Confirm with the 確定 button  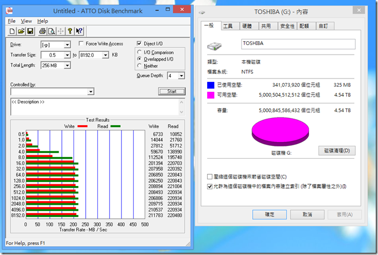(269, 214)
